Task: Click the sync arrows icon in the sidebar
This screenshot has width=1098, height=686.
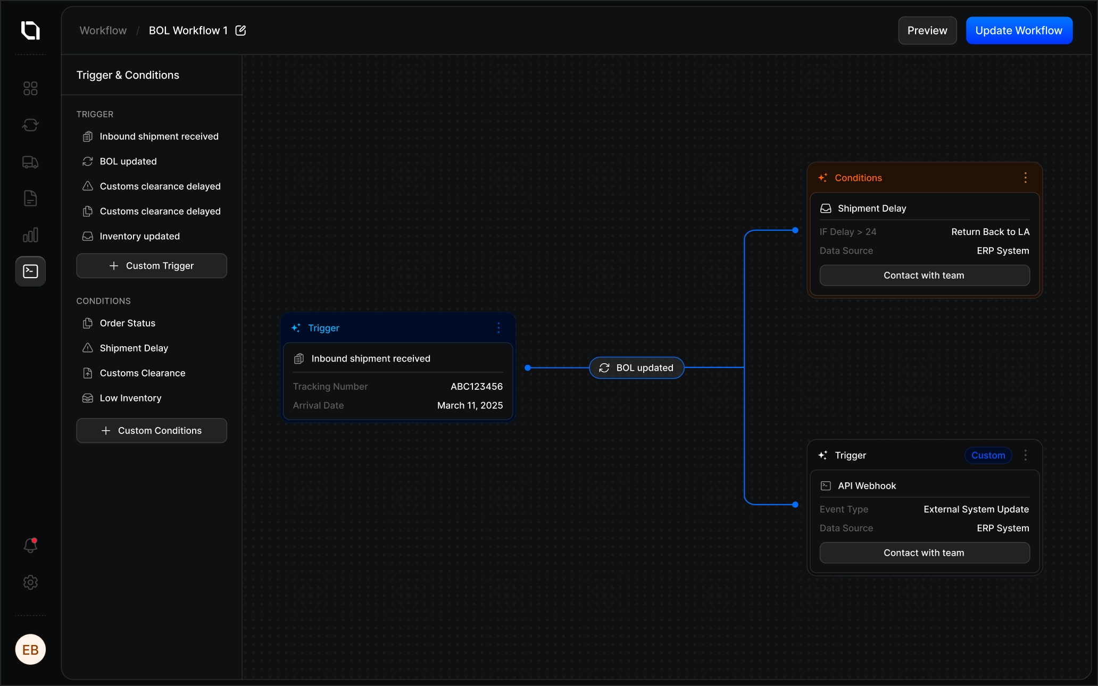Action: (30, 125)
